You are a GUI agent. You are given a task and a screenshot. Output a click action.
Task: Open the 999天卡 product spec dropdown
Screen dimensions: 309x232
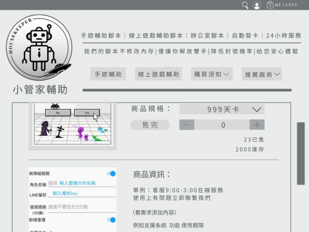(x=222, y=110)
